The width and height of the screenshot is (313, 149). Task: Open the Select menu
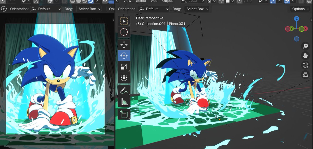141,1
